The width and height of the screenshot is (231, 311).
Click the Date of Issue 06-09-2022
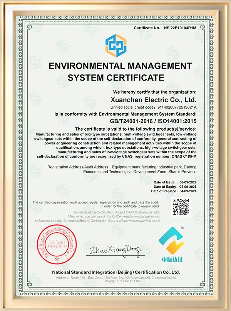(x=175, y=182)
